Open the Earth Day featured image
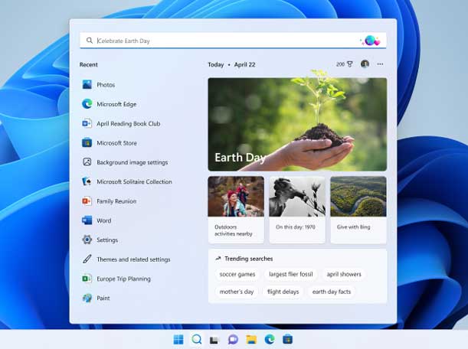The height and width of the screenshot is (349, 468). point(297,124)
